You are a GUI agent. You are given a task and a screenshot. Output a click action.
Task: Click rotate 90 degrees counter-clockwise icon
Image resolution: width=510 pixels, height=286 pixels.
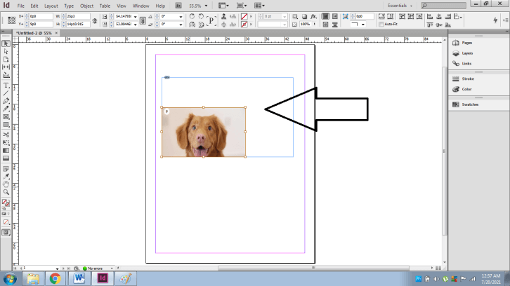[201, 16]
